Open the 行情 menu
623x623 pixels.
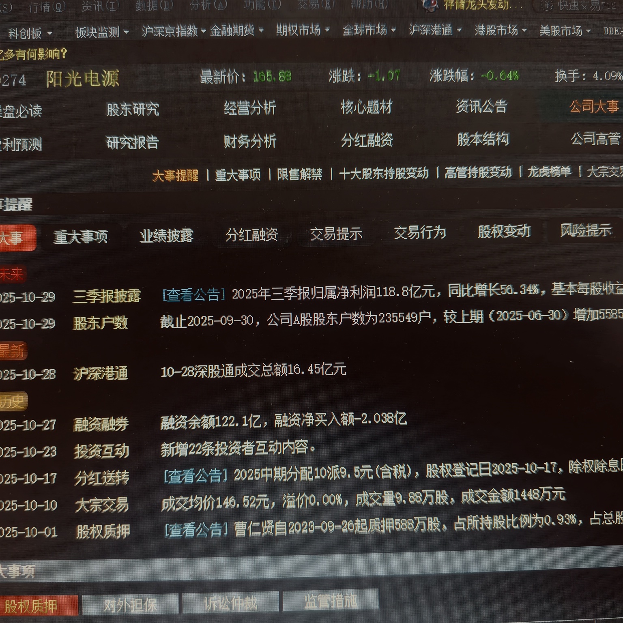pyautogui.click(x=47, y=7)
